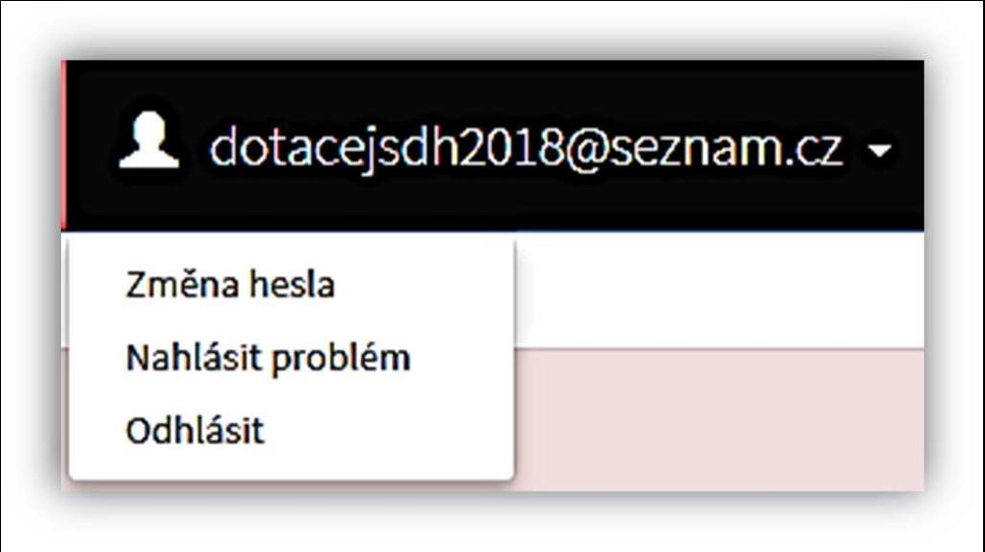Click the user avatar silhouette icon

(x=149, y=140)
